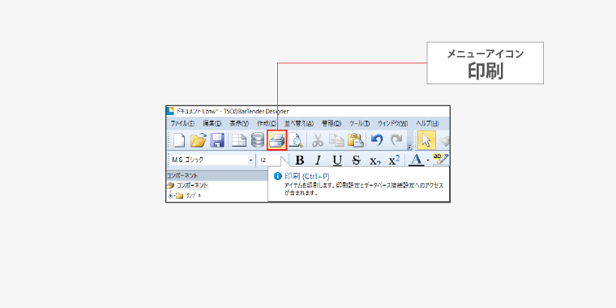Select the コンポーネント root tree item

click(192, 186)
